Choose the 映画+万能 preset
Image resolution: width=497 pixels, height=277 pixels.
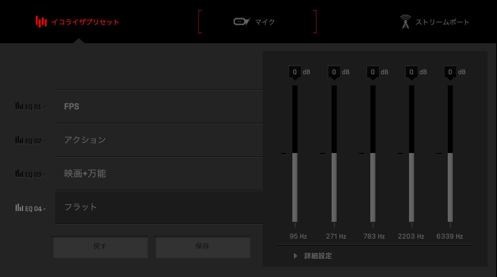159,174
